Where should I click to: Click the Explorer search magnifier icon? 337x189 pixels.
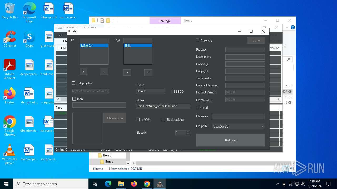289,60
